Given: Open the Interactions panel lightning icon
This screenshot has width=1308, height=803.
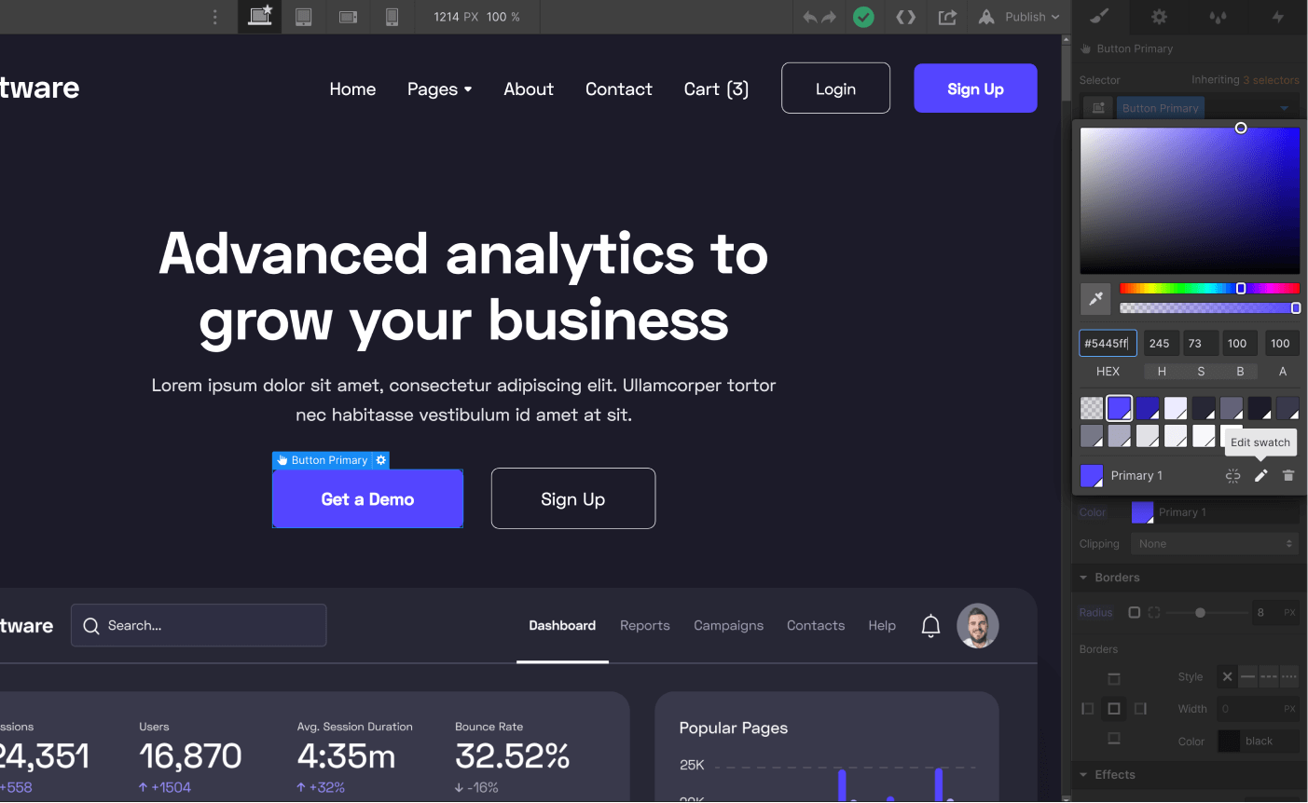Looking at the screenshot, I should tap(1277, 17).
